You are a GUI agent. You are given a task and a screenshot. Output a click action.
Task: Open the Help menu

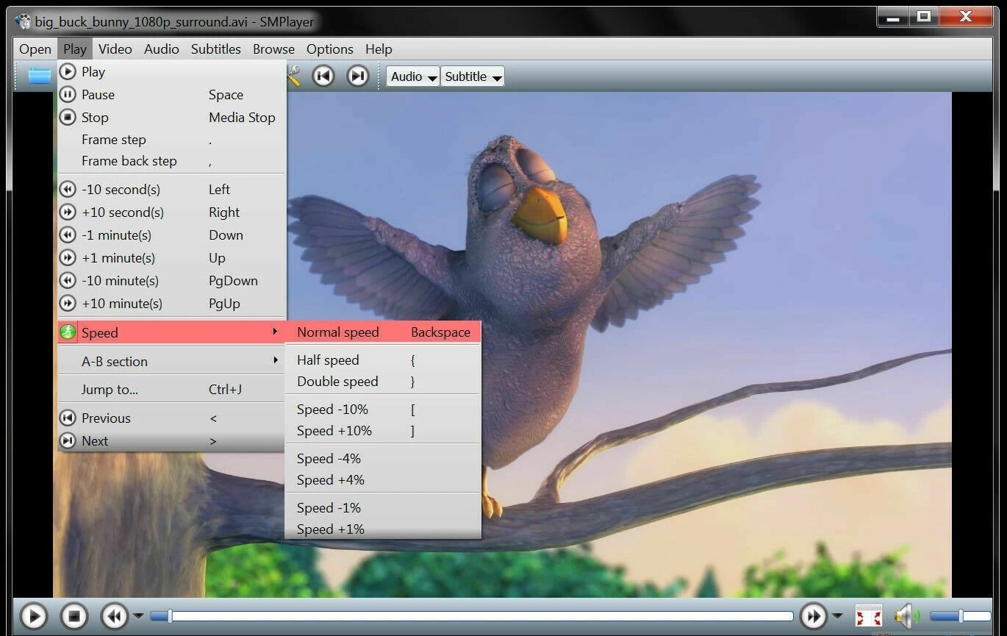tap(379, 49)
